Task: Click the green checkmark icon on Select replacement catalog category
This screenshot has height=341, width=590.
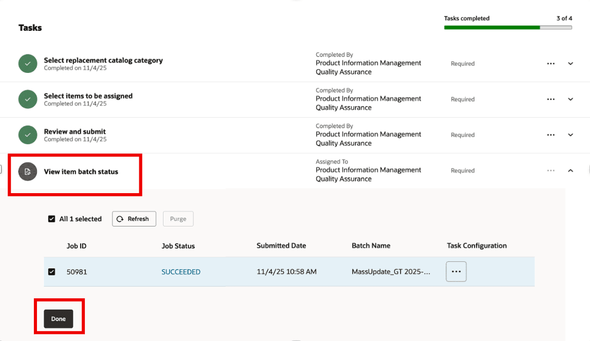Action: click(28, 63)
